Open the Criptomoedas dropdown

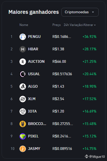[80, 12]
